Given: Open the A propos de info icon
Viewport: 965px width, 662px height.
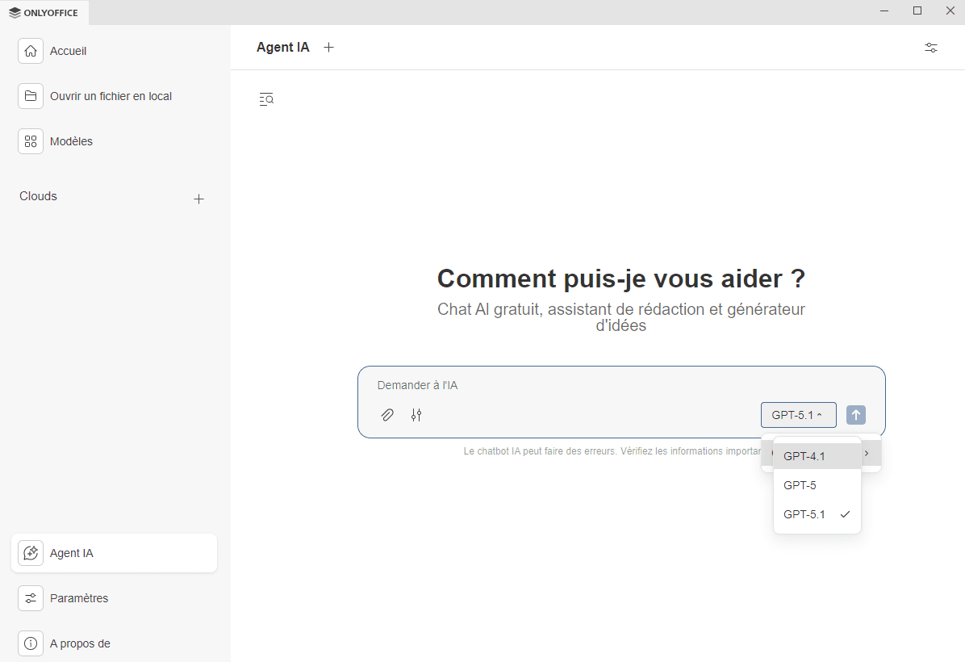Looking at the screenshot, I should point(31,643).
